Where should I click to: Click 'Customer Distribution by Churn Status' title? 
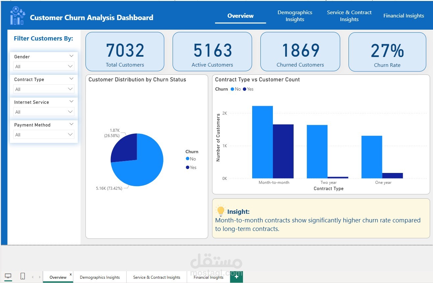tap(137, 79)
